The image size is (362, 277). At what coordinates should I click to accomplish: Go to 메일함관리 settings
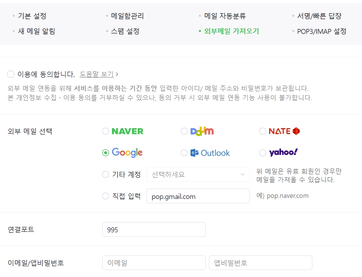(x=127, y=16)
